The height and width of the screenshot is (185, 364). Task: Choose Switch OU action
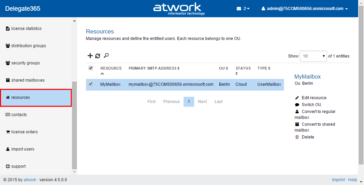coord(311,105)
